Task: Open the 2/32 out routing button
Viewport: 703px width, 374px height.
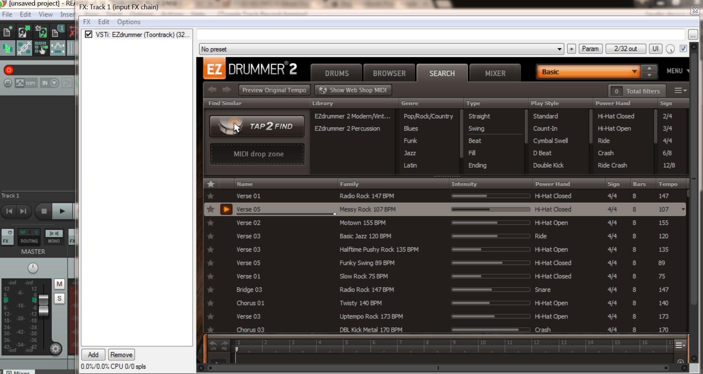Action: pyautogui.click(x=626, y=49)
